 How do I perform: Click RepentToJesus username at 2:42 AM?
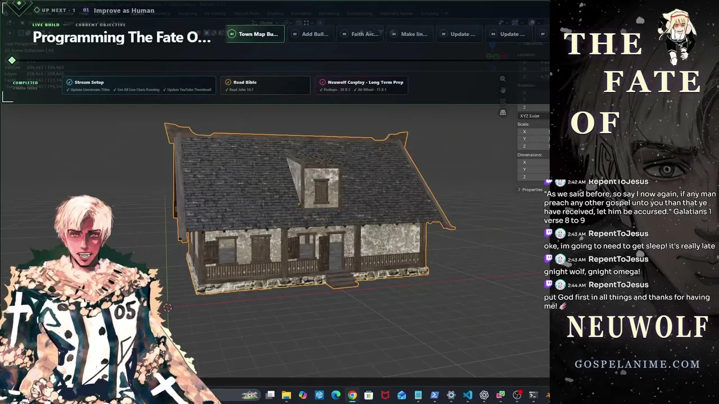(x=618, y=182)
